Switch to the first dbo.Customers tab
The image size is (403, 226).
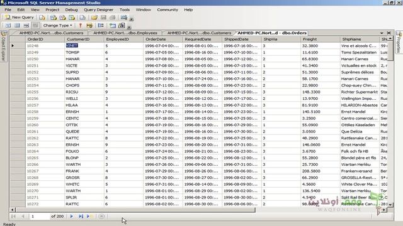51,33
